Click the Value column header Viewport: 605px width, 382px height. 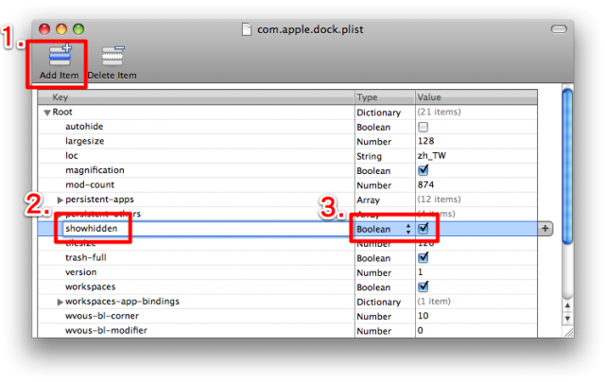(476, 97)
